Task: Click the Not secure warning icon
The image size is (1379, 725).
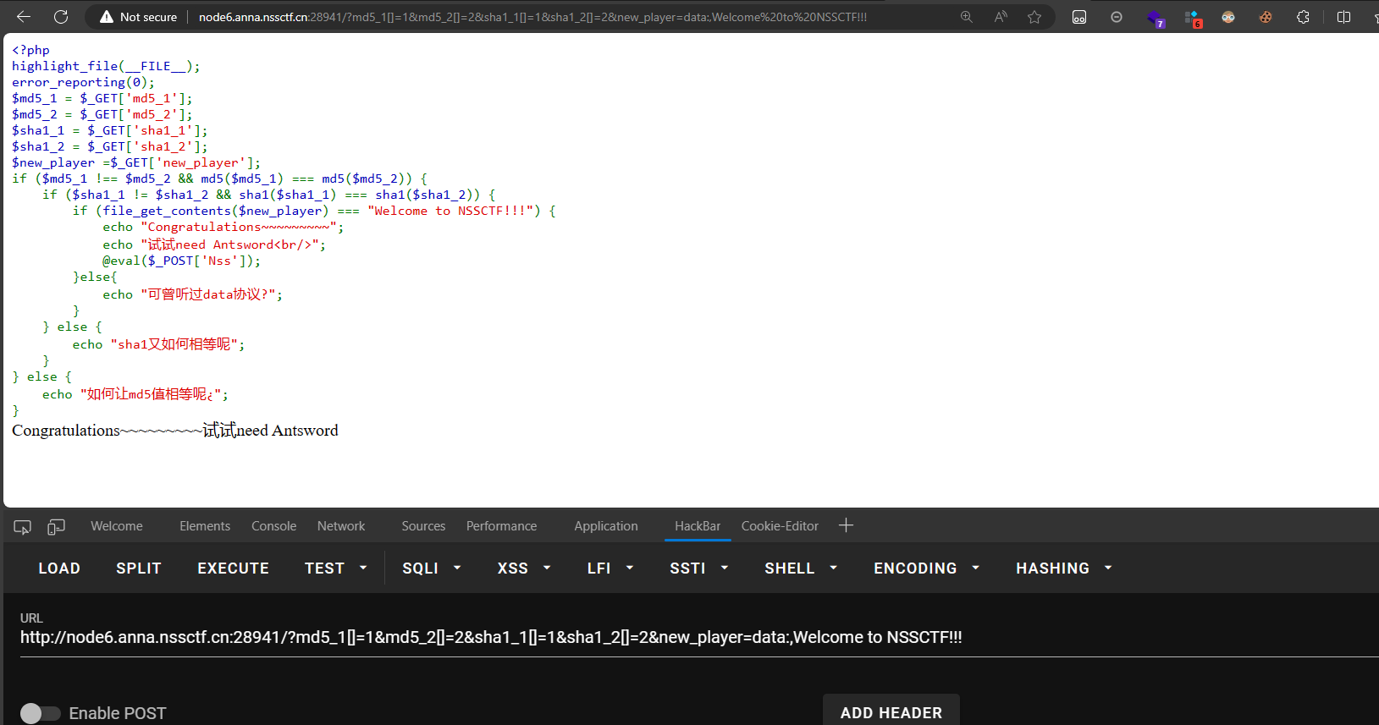Action: 107,17
